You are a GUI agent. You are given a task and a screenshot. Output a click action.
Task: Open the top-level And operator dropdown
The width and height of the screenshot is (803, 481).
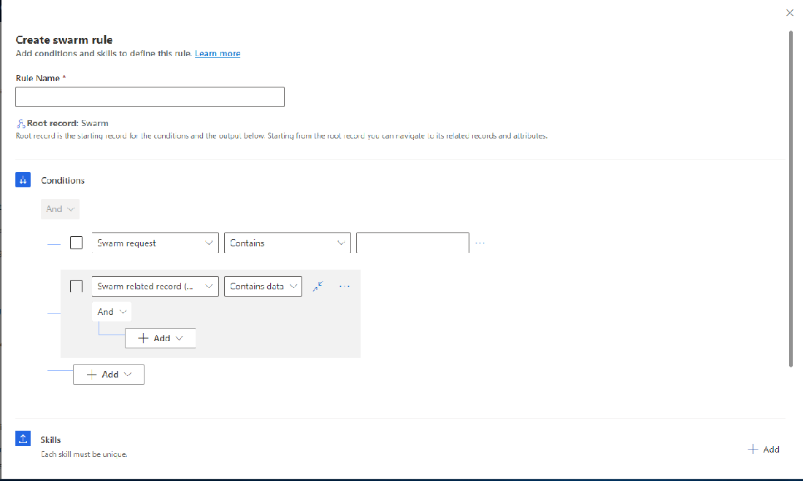click(60, 208)
